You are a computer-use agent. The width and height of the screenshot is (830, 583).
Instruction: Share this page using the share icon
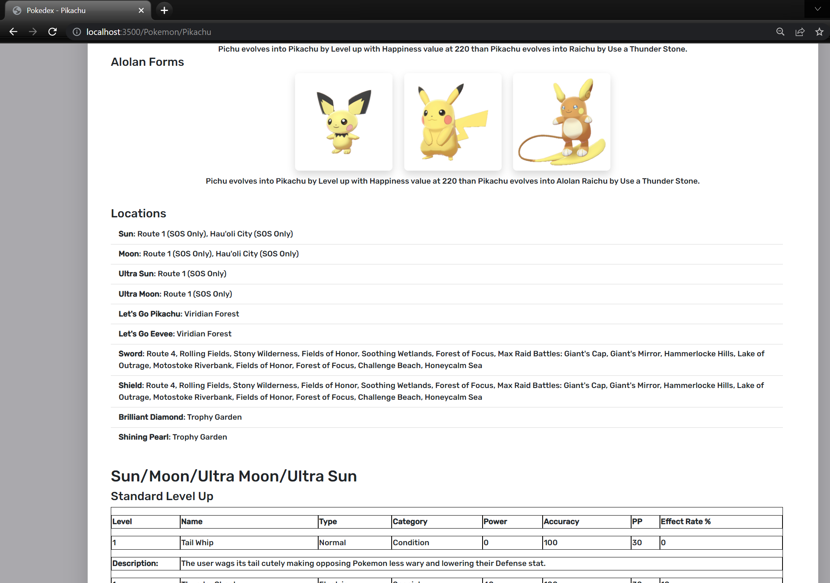tap(800, 32)
